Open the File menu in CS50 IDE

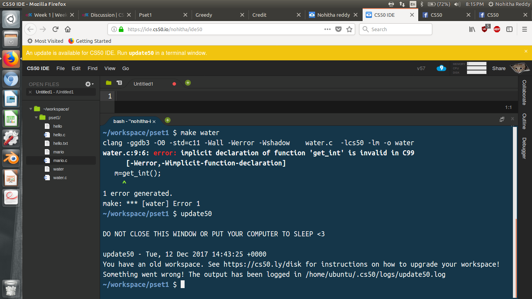point(60,68)
